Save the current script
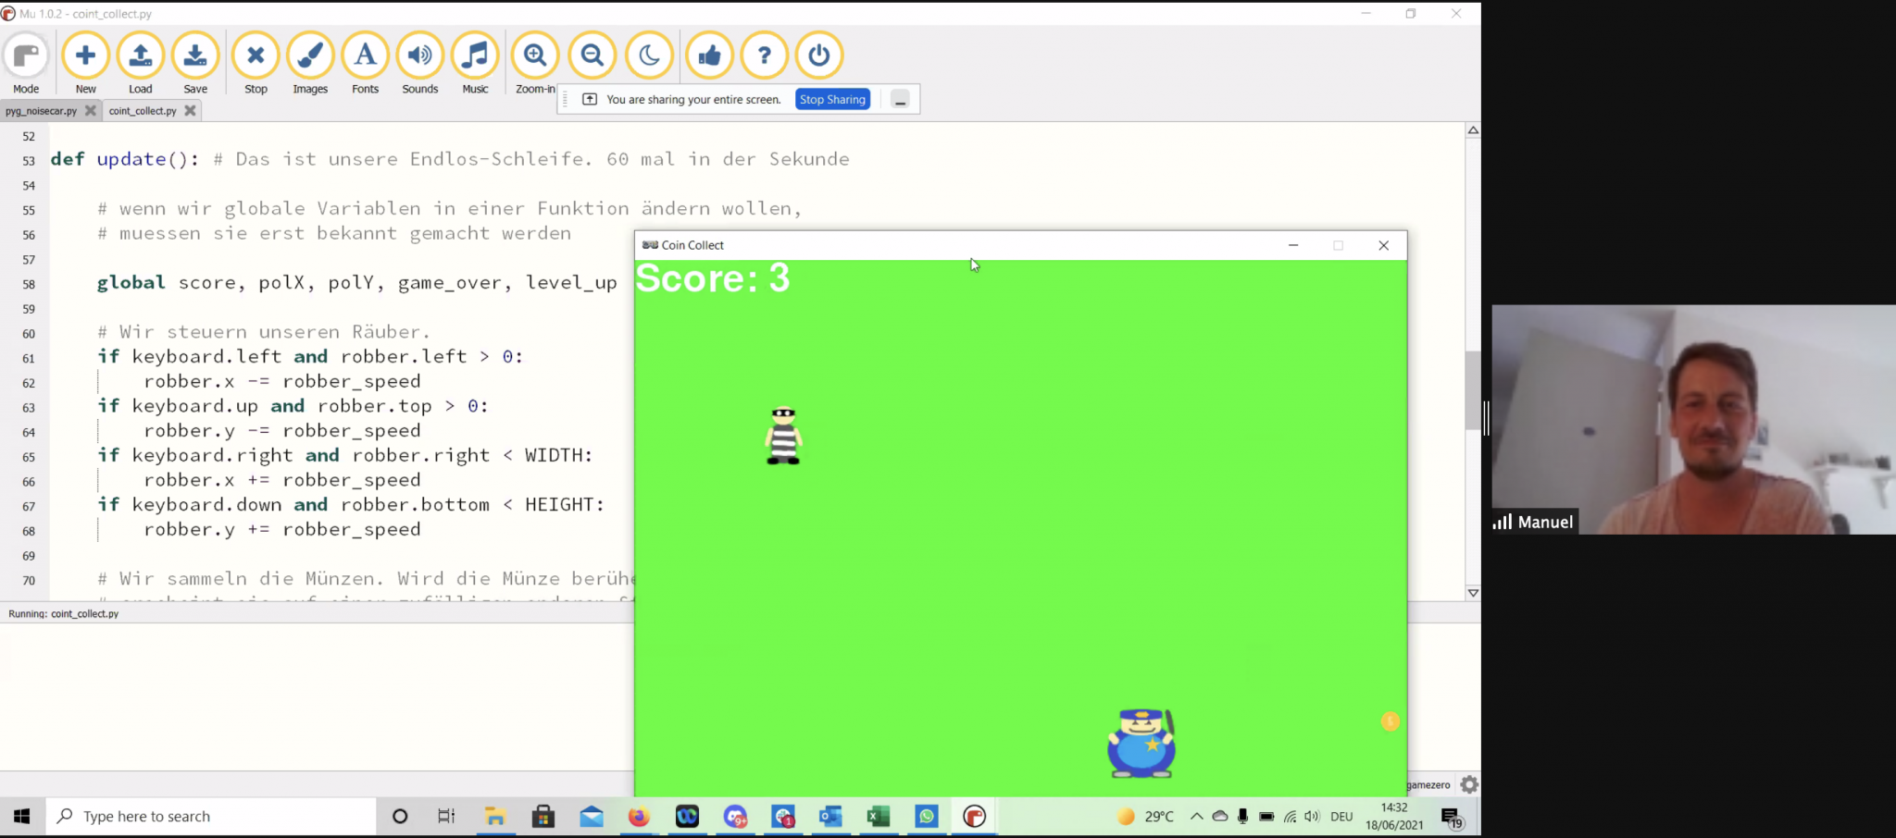Screen dimensions: 1896x838 click(x=195, y=55)
